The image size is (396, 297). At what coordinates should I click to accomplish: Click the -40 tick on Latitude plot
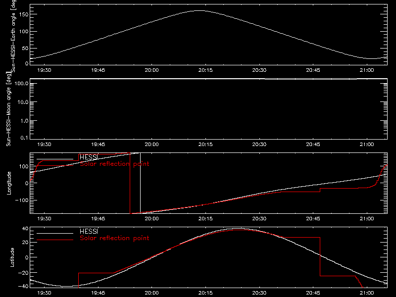(23, 287)
